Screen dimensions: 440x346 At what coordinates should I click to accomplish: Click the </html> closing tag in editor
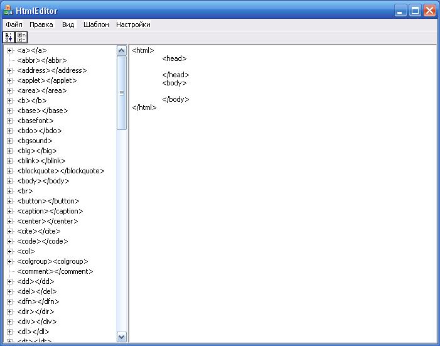click(144, 107)
